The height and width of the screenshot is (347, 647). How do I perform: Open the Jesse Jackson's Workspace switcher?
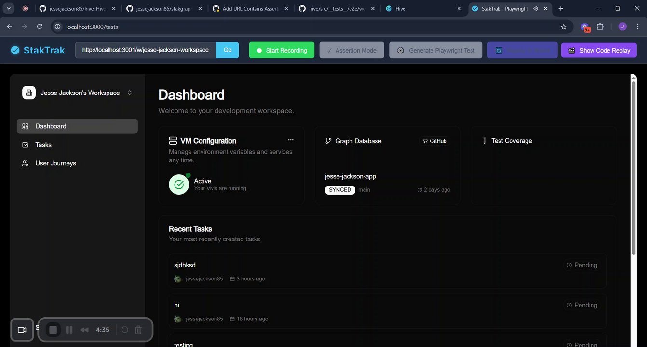pos(77,93)
